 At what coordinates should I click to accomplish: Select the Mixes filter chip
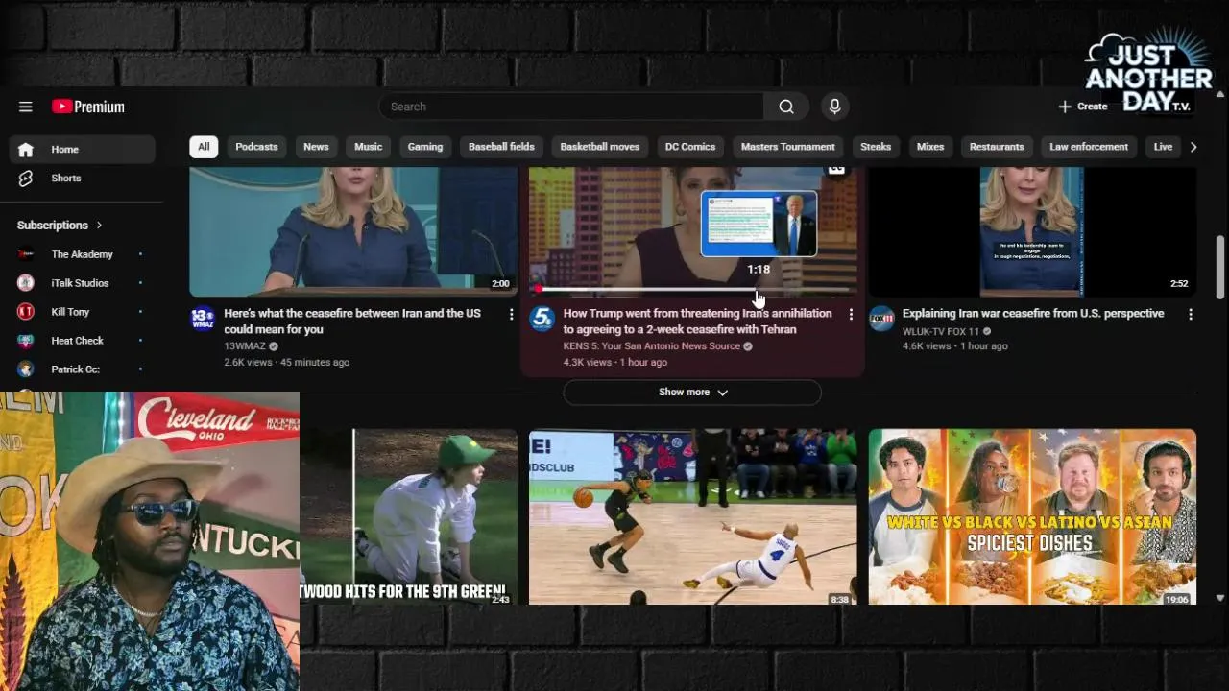[x=930, y=147]
